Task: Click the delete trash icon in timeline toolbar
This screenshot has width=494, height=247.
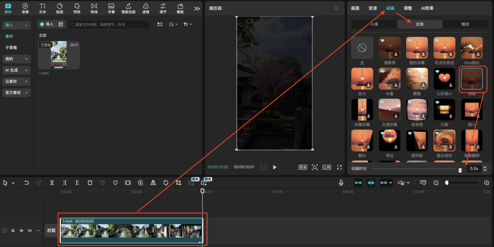Action: tap(90, 183)
